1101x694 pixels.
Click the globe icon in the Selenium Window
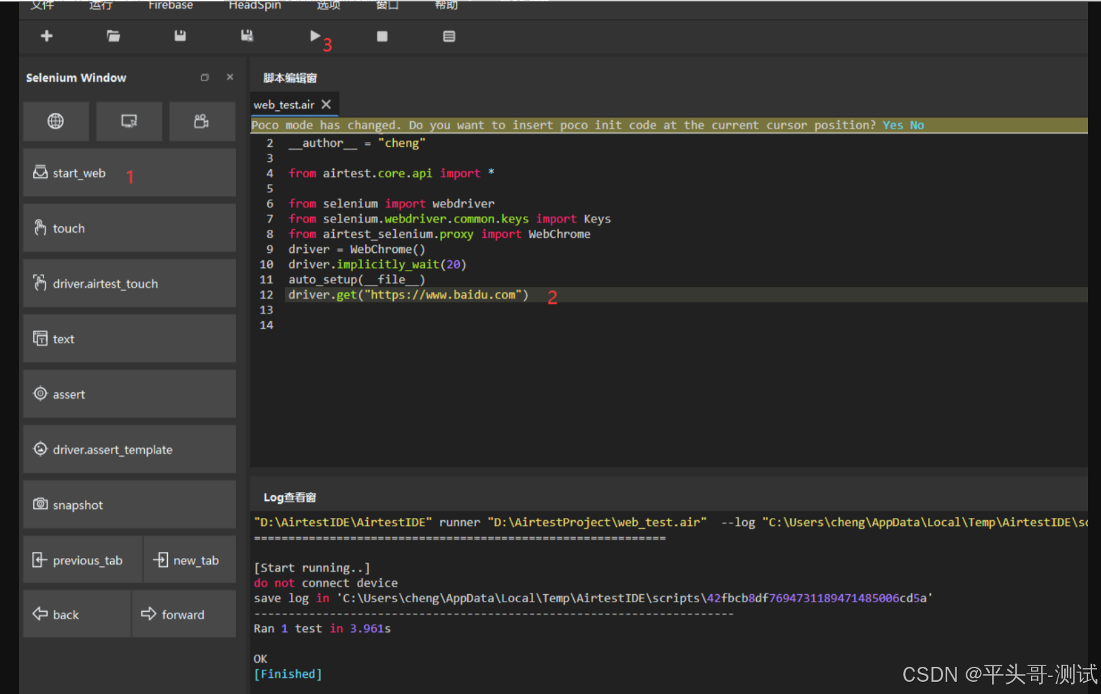56,121
